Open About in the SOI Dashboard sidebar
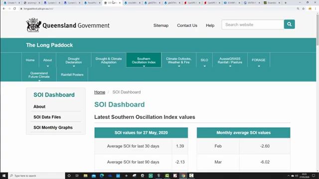The width and height of the screenshot is (319, 179). click(39, 106)
